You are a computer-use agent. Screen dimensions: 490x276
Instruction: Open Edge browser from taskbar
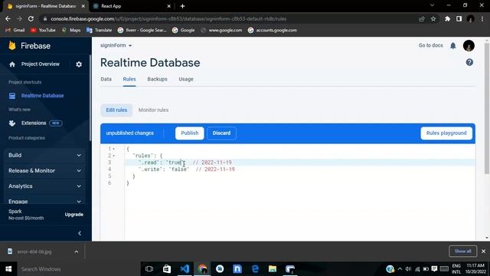[x=255, y=269]
